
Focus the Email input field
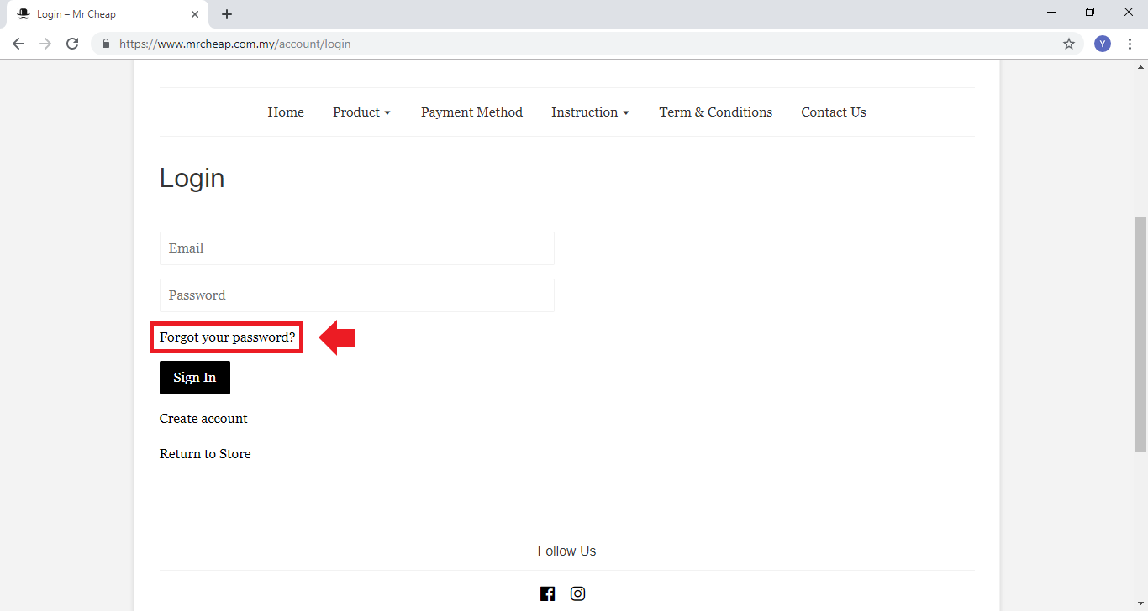point(357,248)
